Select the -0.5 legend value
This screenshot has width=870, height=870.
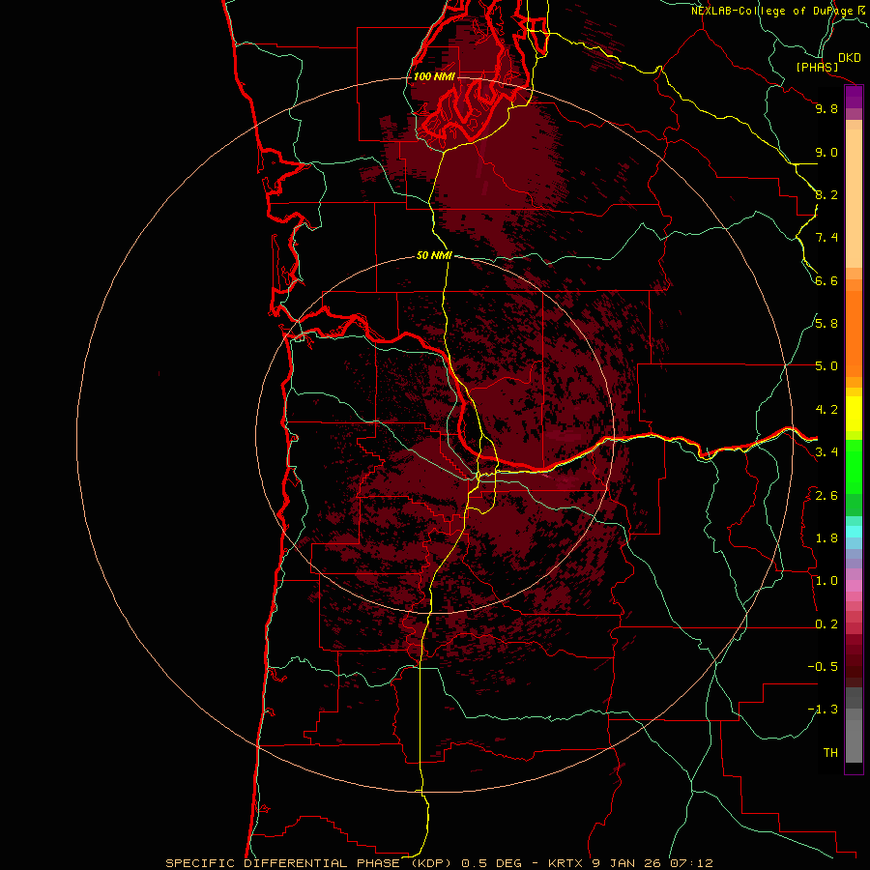(823, 667)
